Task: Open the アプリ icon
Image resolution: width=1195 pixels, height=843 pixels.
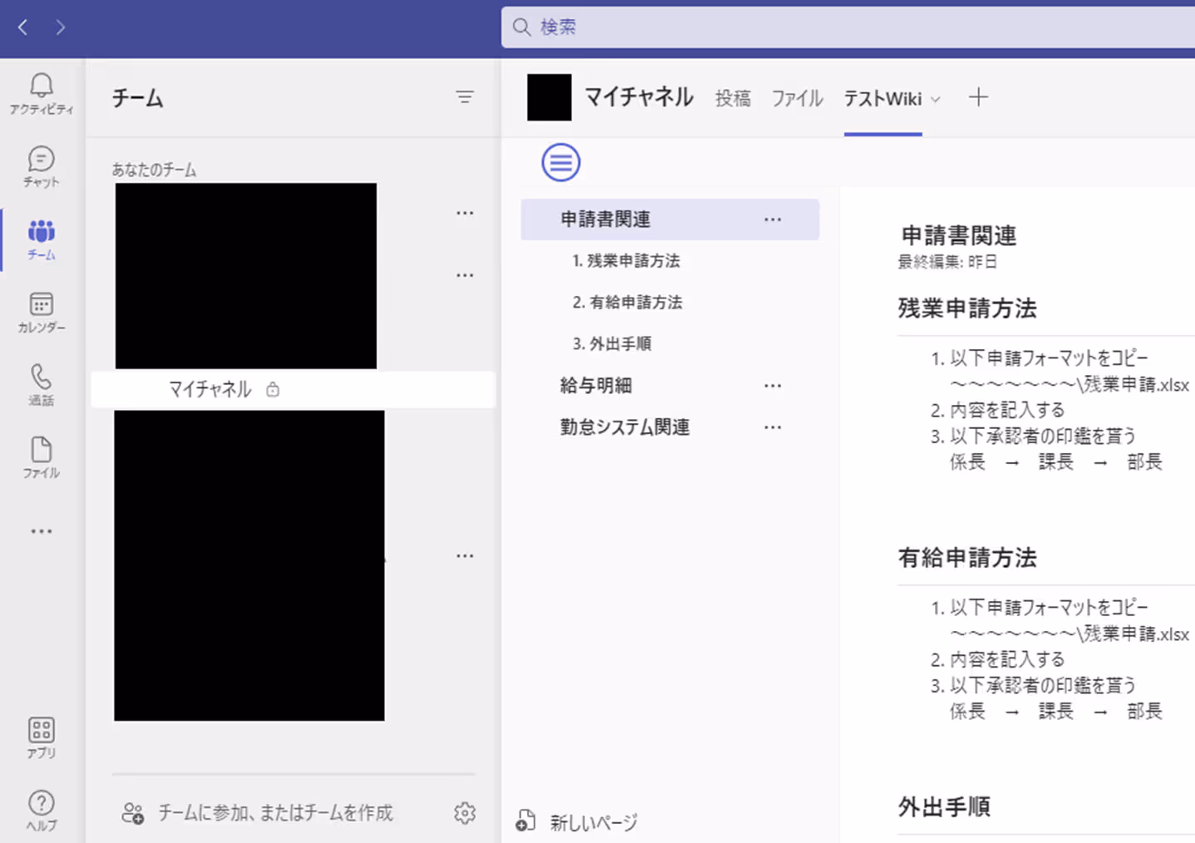Action: click(41, 738)
